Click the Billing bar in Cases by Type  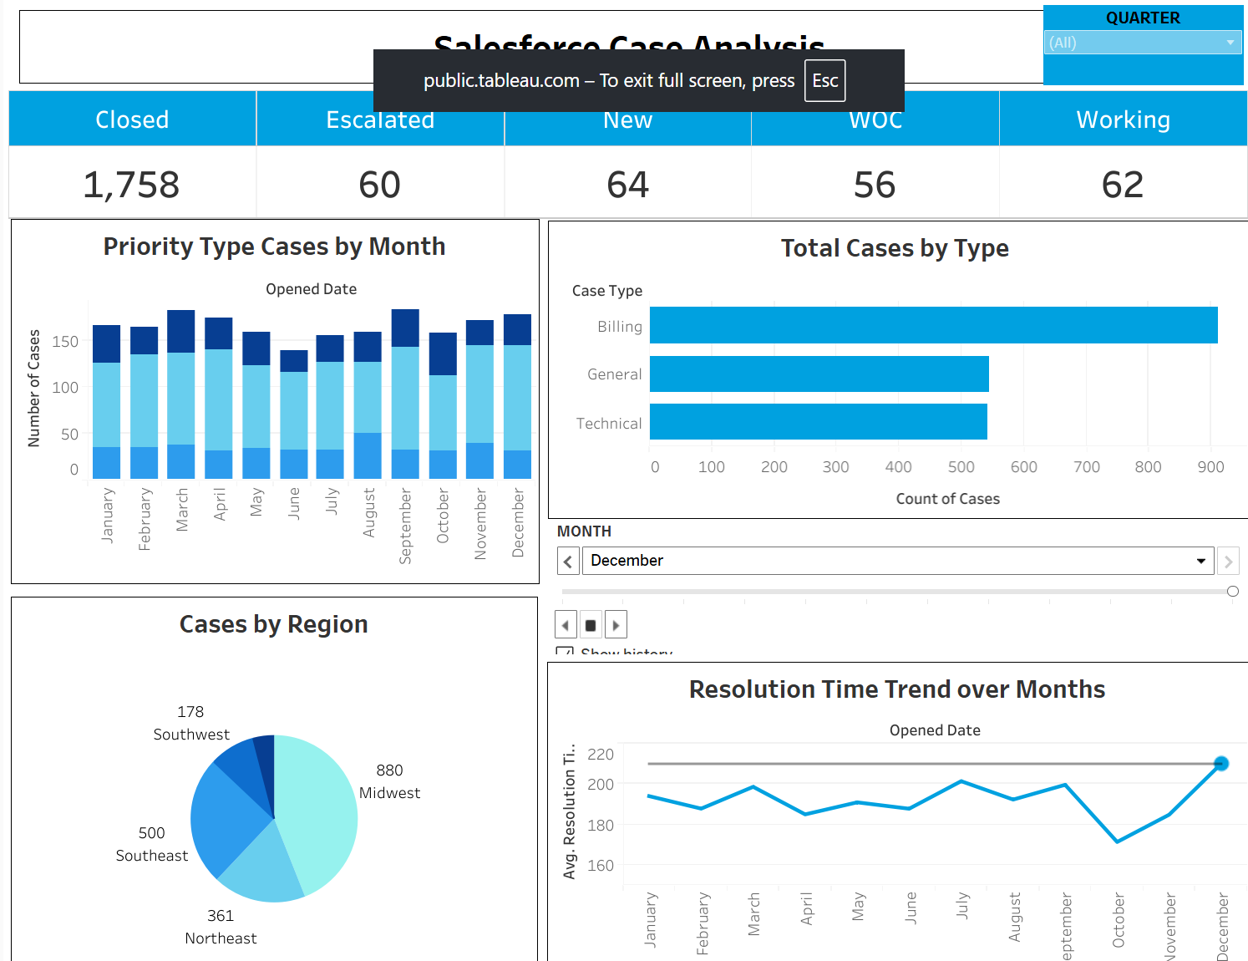tap(932, 325)
